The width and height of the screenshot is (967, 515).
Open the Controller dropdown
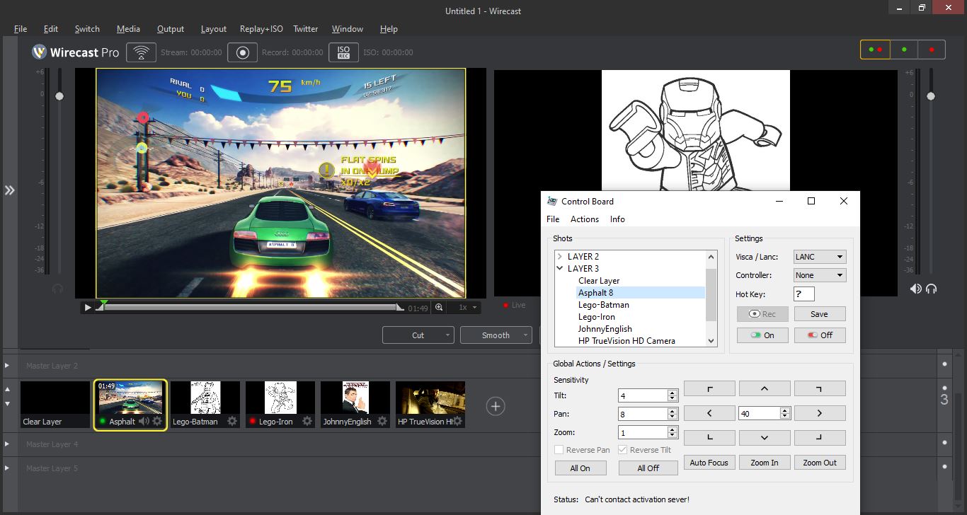pos(820,275)
